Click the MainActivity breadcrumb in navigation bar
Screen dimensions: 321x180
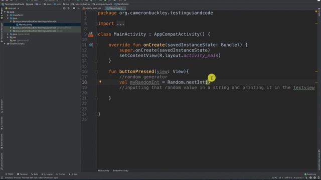pos(121,4)
